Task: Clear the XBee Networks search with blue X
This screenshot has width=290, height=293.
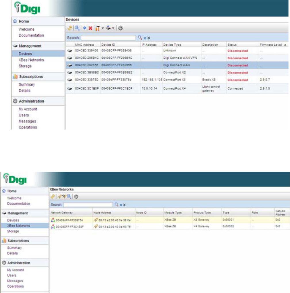Action: pyautogui.click(x=121, y=205)
